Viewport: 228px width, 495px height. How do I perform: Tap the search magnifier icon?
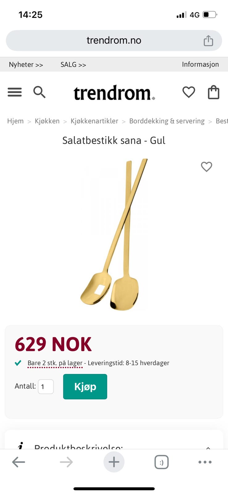click(x=39, y=92)
